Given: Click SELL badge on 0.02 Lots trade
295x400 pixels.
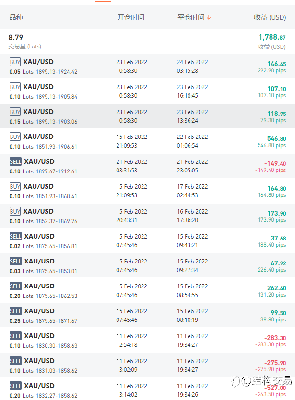Looking at the screenshot, I should click(15, 237).
